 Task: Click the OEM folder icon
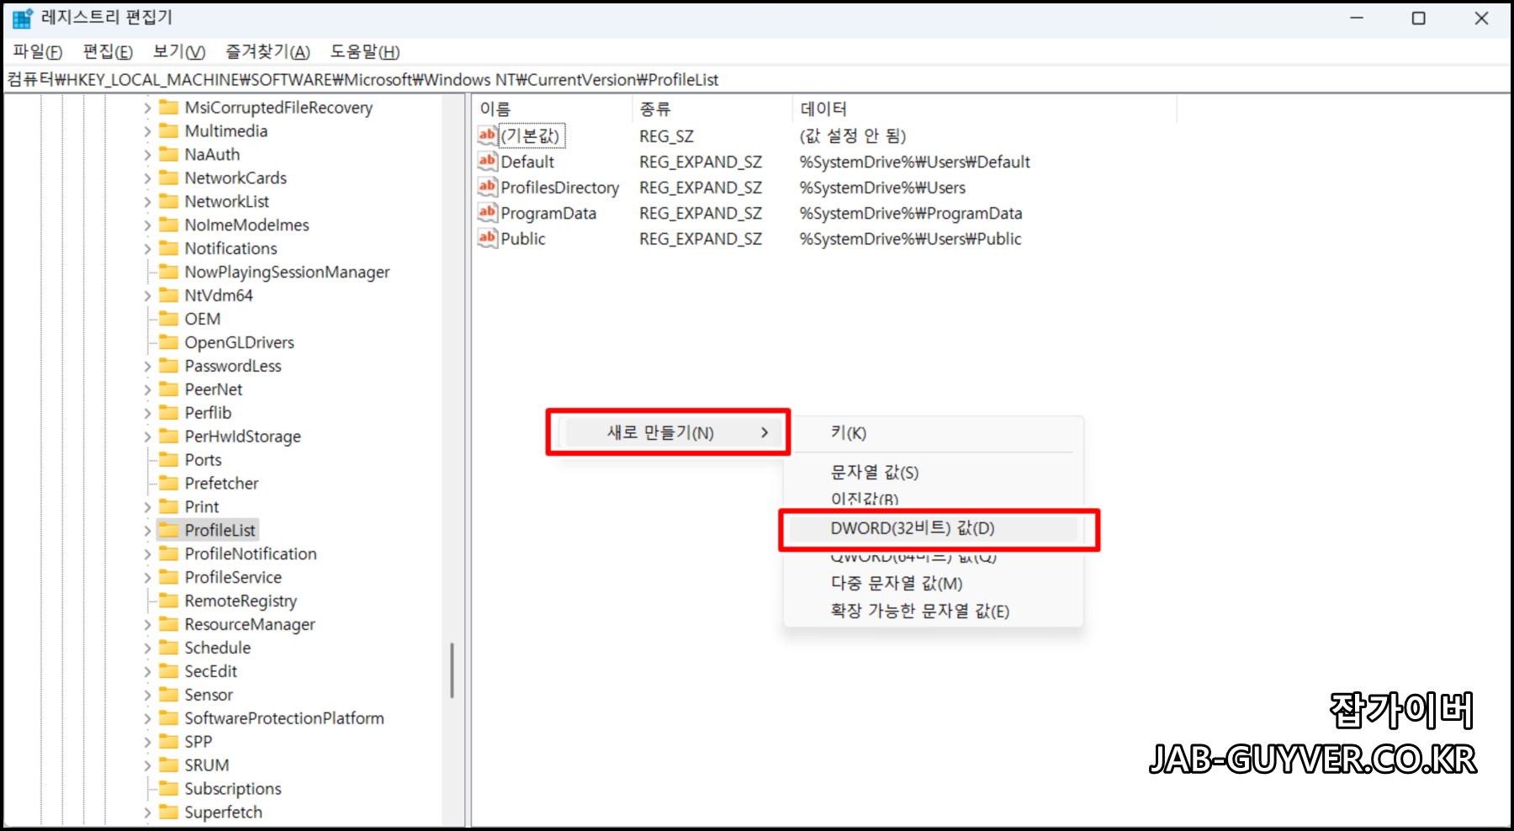(x=167, y=319)
